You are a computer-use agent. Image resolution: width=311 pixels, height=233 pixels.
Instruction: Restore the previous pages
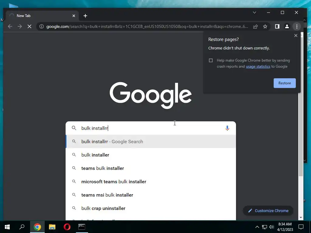tap(285, 83)
